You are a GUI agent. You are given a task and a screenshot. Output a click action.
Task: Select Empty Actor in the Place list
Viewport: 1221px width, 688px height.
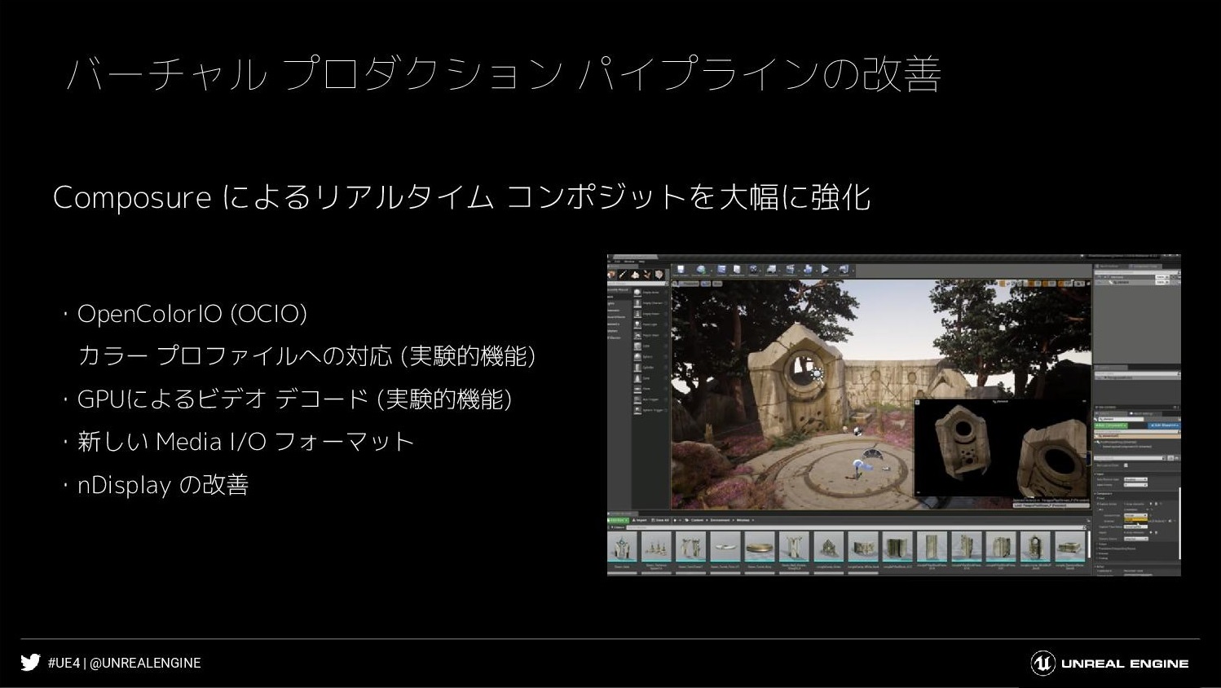pyautogui.click(x=650, y=293)
